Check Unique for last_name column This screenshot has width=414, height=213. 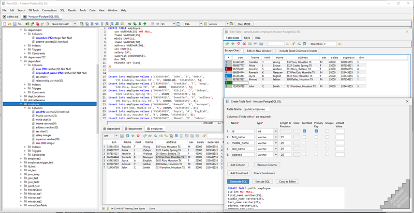pos(328,149)
